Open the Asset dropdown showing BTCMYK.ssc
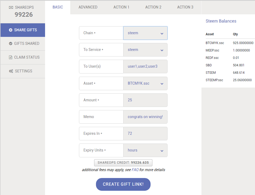255x195 pixels. [x=145, y=83]
